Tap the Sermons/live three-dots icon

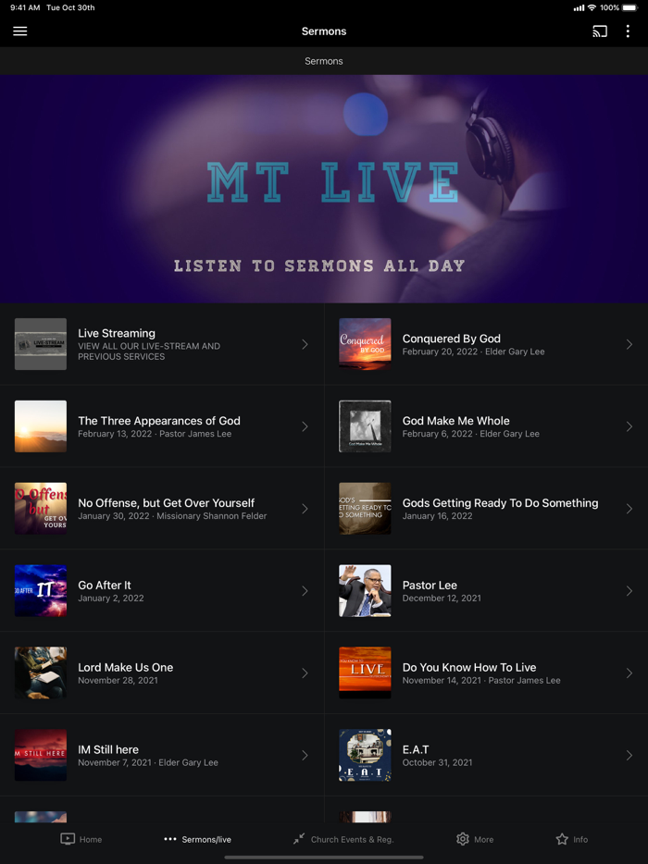(x=169, y=839)
